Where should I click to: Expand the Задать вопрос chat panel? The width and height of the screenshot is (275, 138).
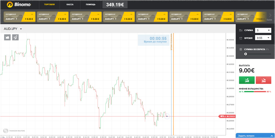(x=255, y=136)
